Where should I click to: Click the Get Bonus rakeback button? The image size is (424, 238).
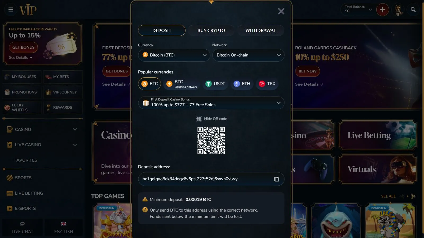point(23,47)
